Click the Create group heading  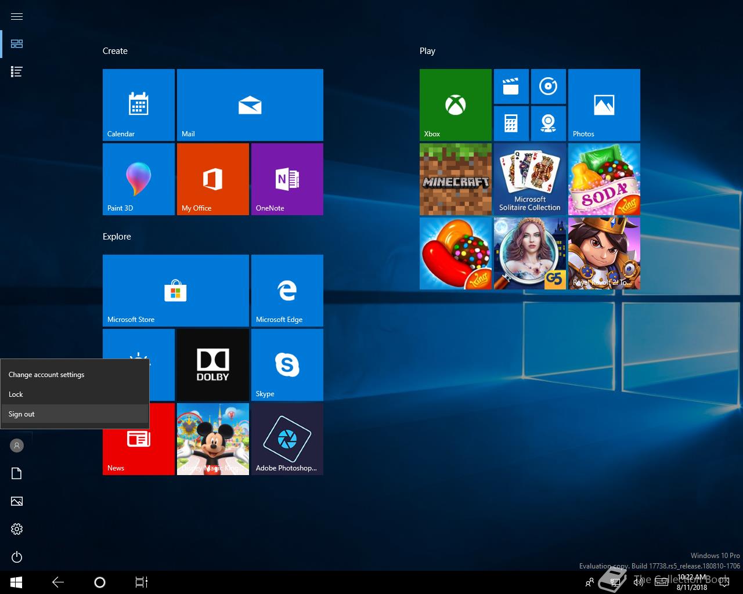click(115, 51)
